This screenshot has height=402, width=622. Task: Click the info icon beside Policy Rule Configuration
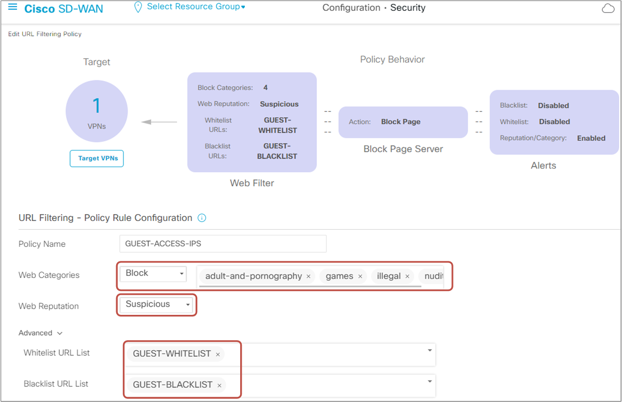coord(202,218)
